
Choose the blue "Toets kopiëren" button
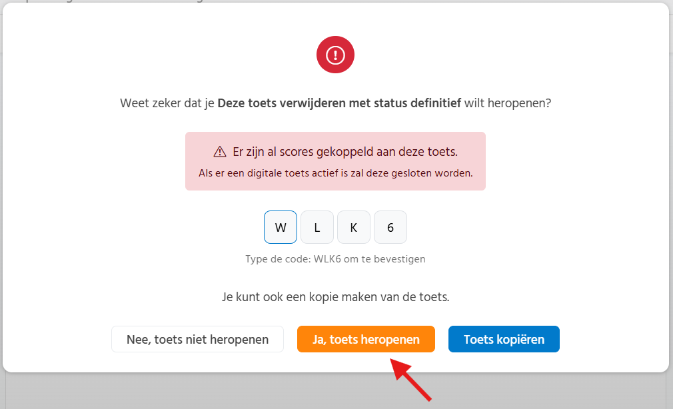coord(504,339)
